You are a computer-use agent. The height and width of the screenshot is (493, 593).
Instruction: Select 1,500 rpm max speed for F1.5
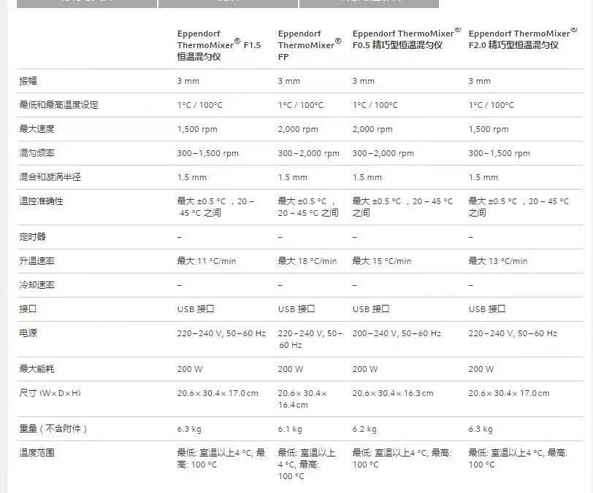coord(197,129)
